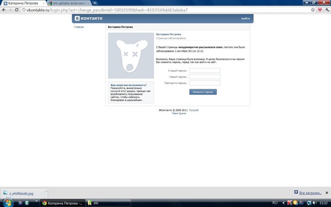Click the Chrome Катерина Петрова taskbar button

(62, 203)
